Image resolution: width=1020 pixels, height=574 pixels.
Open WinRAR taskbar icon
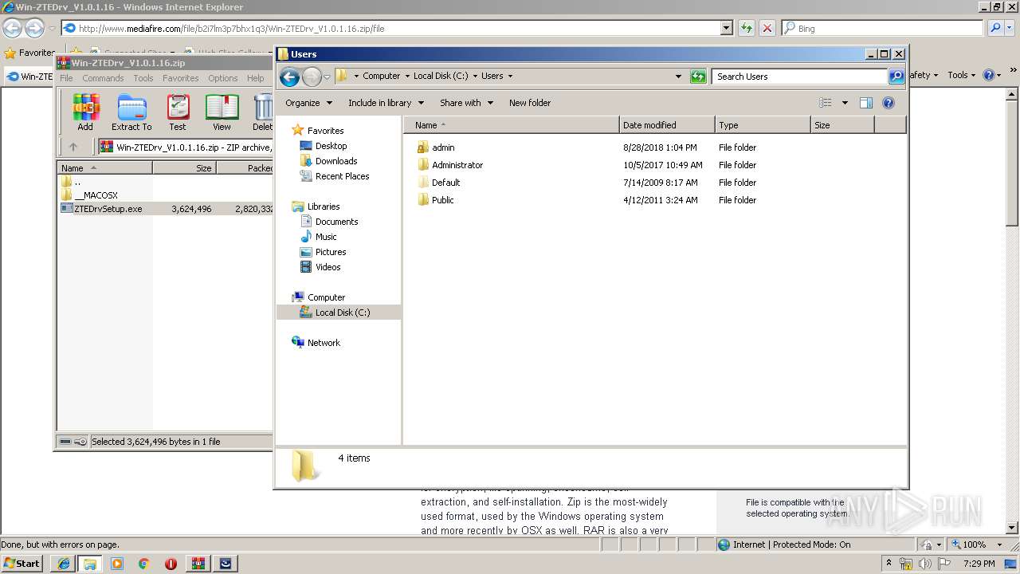click(198, 564)
